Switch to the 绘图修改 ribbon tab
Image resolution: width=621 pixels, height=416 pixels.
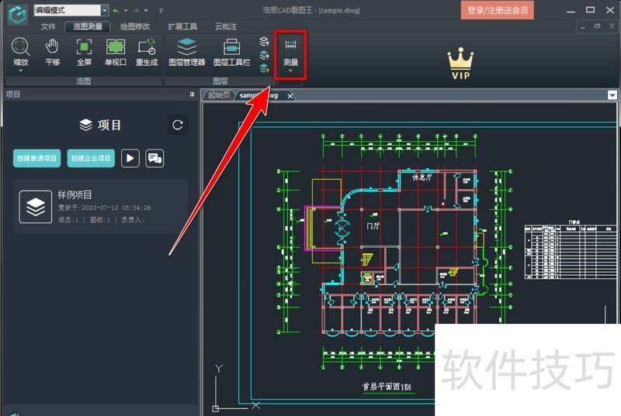(x=135, y=26)
